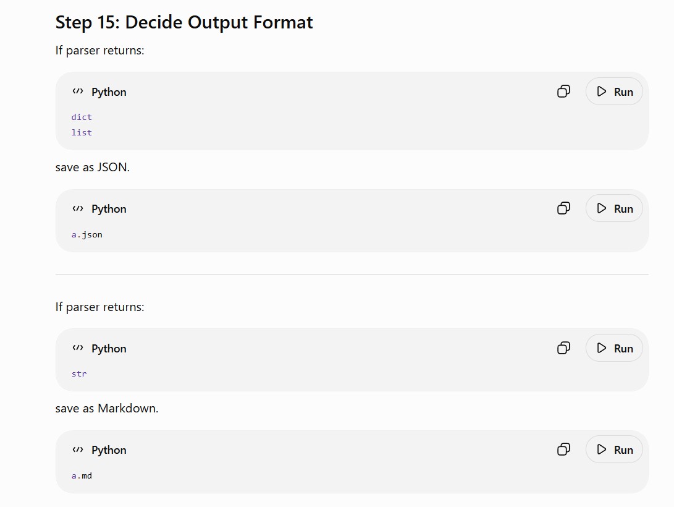Image resolution: width=674 pixels, height=507 pixels.
Task: Click the 'list' code text
Action: tap(82, 132)
